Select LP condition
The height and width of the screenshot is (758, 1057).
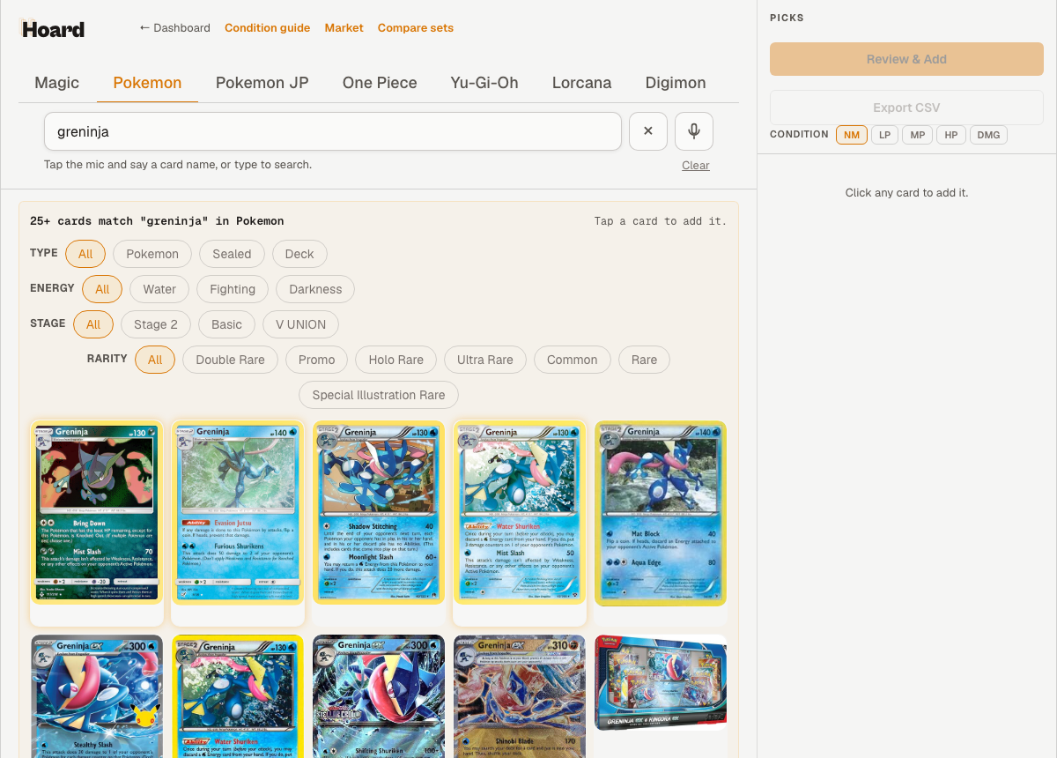pos(884,135)
